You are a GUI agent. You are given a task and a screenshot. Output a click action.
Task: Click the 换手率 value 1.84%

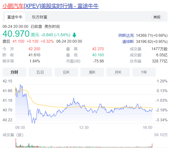35,61
